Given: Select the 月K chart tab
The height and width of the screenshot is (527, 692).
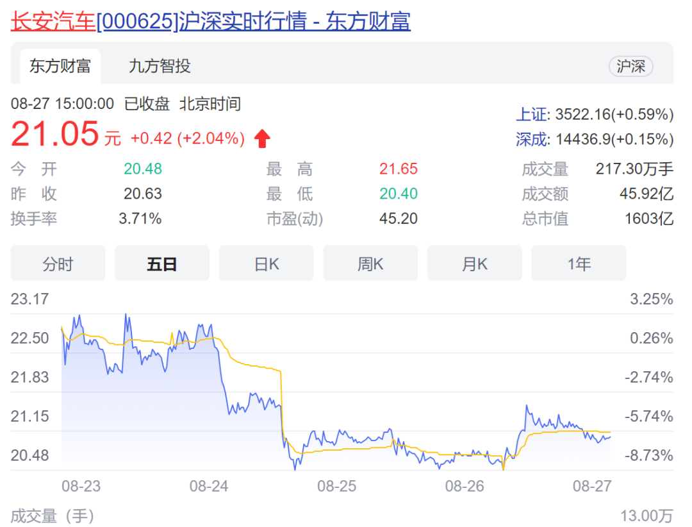Looking at the screenshot, I should coord(474,263).
